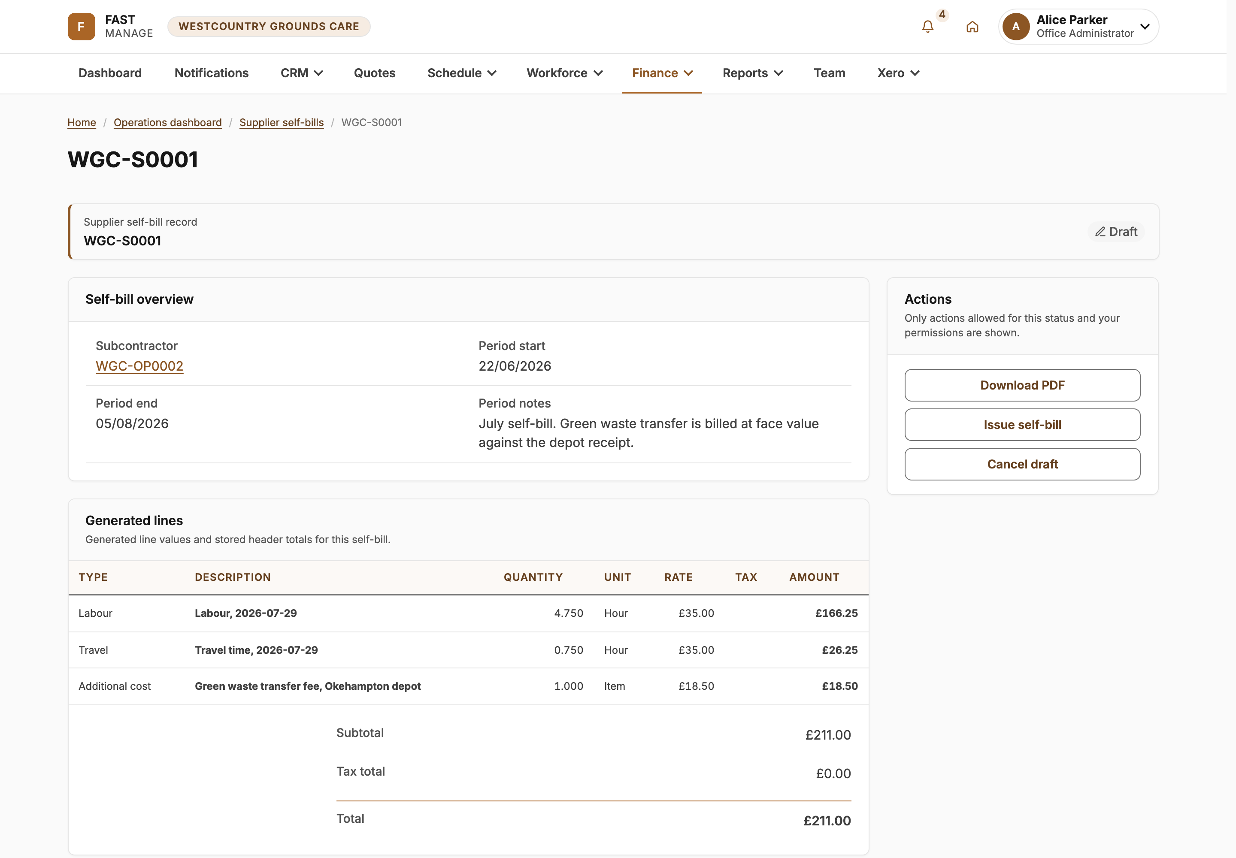Expand the CRM dropdown menu
This screenshot has width=1236, height=858.
302,73
